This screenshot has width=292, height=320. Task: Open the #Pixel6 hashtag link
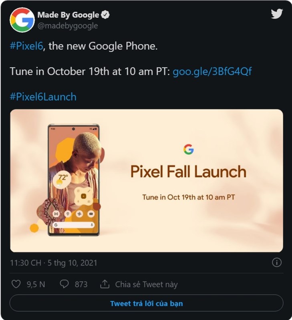(22, 46)
